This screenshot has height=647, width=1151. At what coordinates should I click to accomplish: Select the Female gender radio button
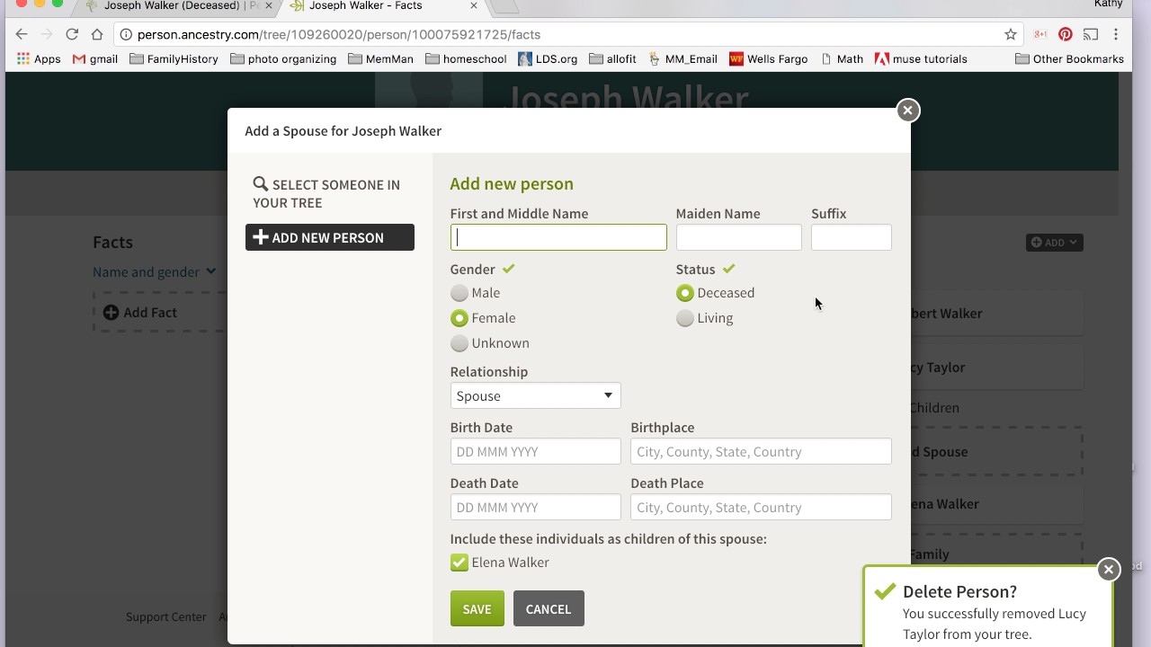pos(460,318)
